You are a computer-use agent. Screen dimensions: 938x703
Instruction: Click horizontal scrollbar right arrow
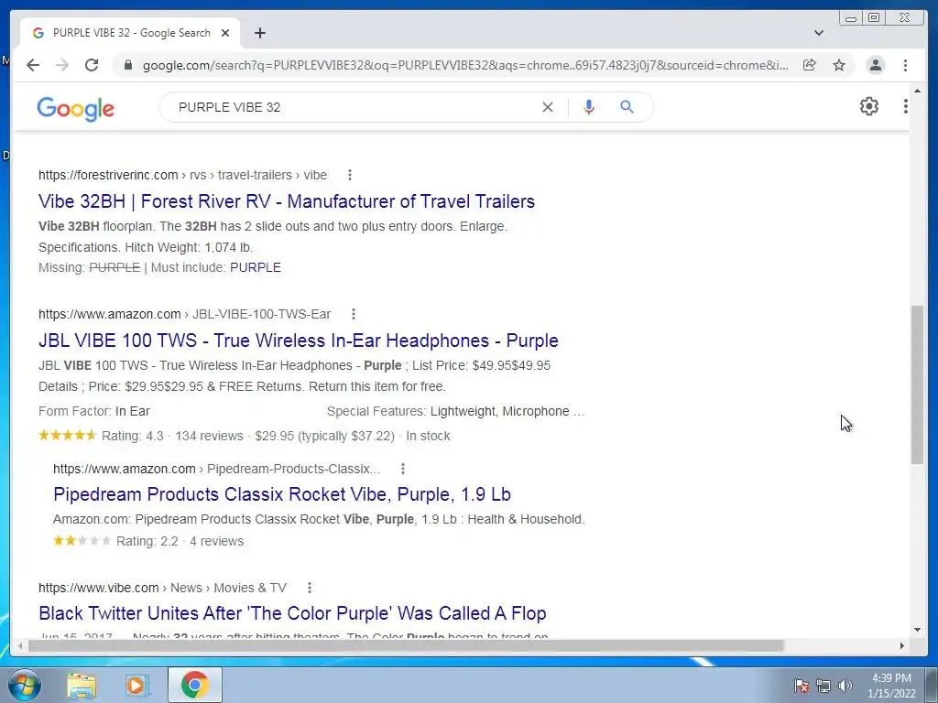click(902, 645)
